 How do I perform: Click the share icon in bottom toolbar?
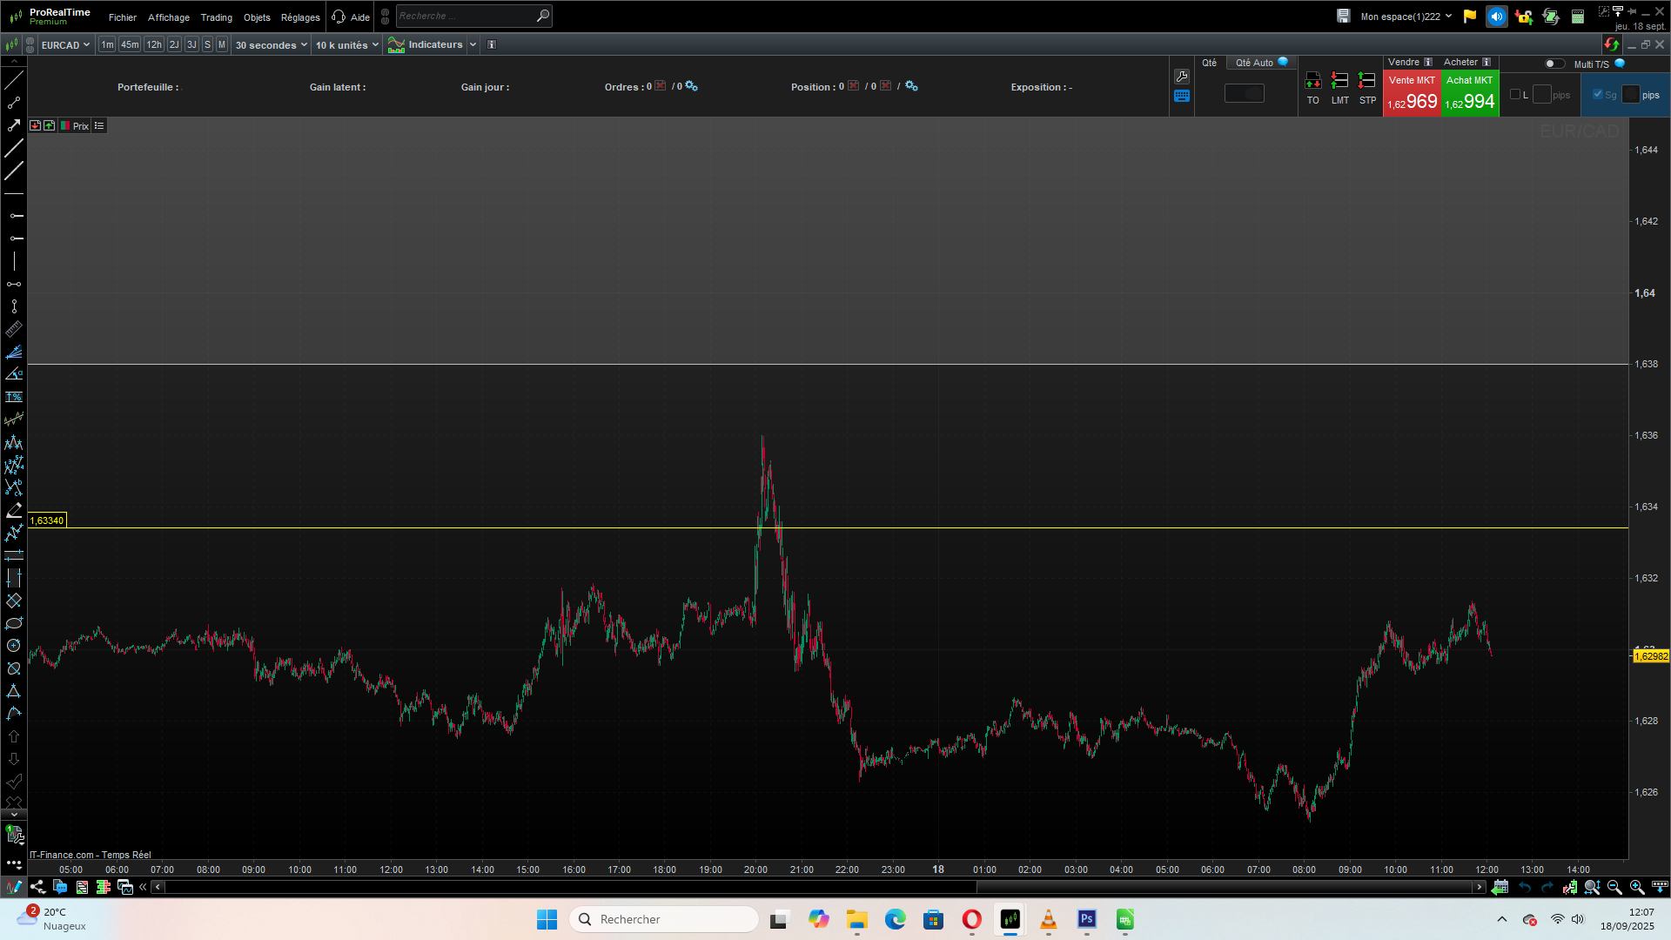point(37,887)
